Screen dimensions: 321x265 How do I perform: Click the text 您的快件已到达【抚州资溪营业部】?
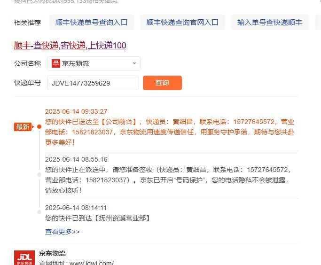[98, 218]
